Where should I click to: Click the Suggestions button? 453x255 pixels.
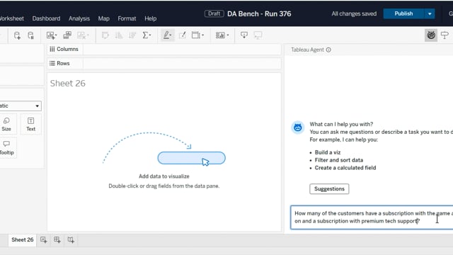[329, 189]
